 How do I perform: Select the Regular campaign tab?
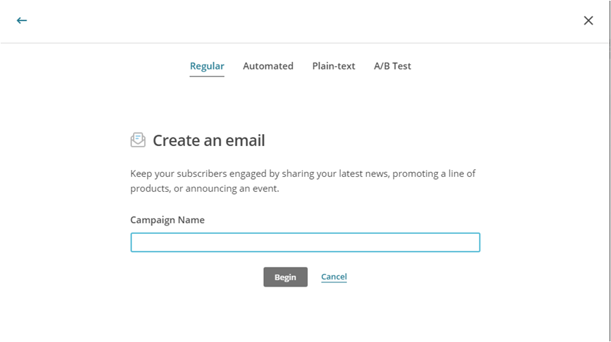(x=207, y=66)
